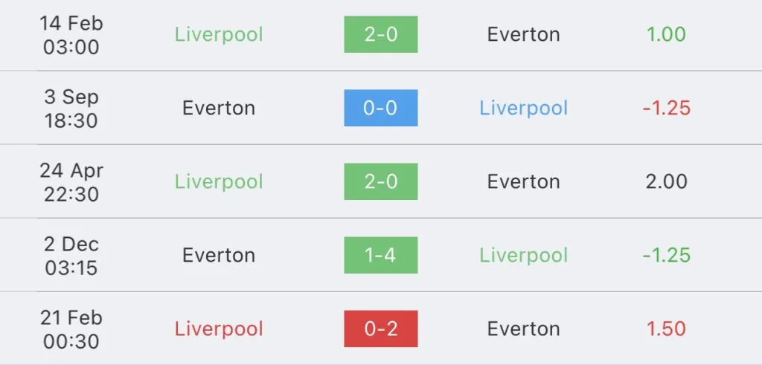Viewport: 762px width, 365px height.
Task: Select the red 0-2 score badge
Action: (x=380, y=329)
